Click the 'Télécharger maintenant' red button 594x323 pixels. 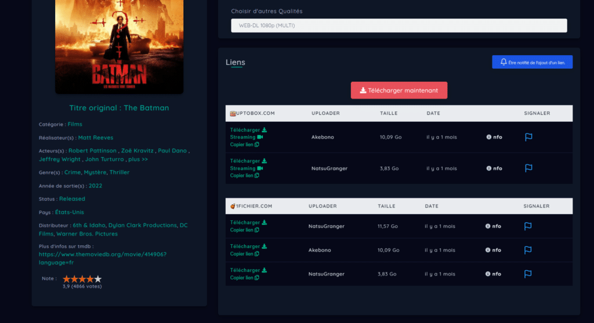click(x=399, y=90)
